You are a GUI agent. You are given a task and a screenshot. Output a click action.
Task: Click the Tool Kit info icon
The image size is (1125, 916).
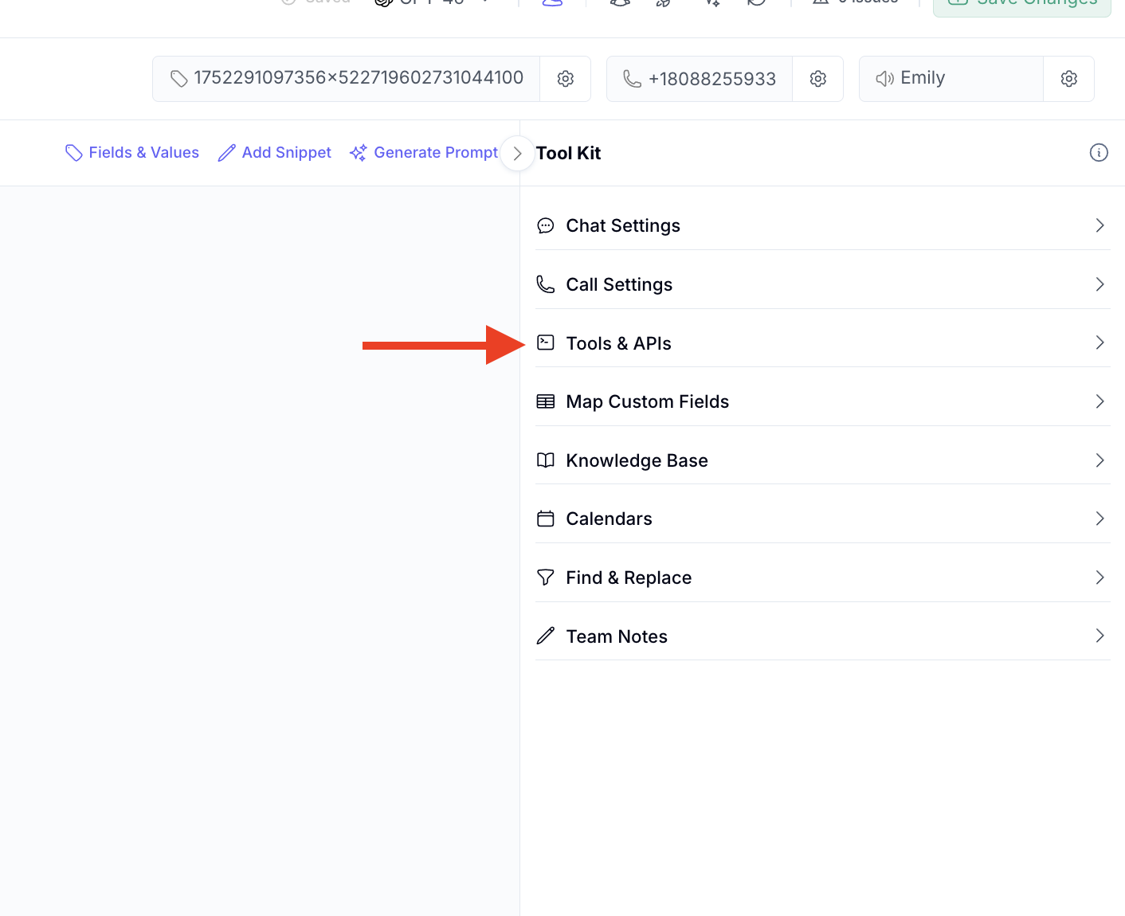(1099, 153)
